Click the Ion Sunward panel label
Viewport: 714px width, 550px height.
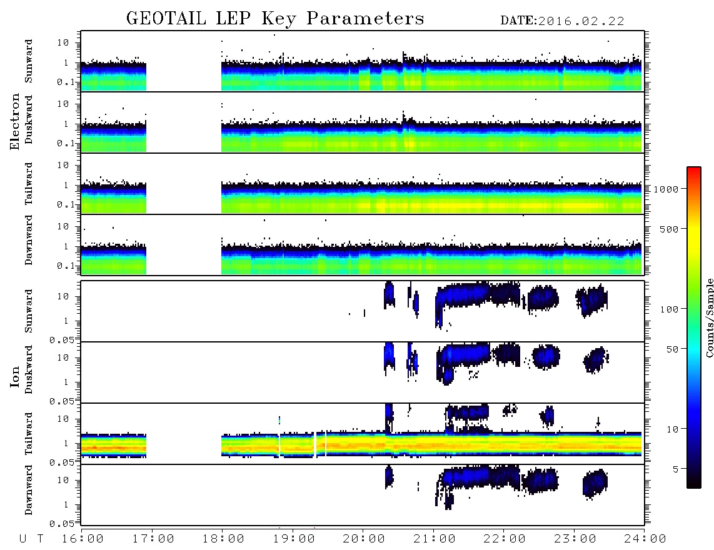pyautogui.click(x=29, y=311)
